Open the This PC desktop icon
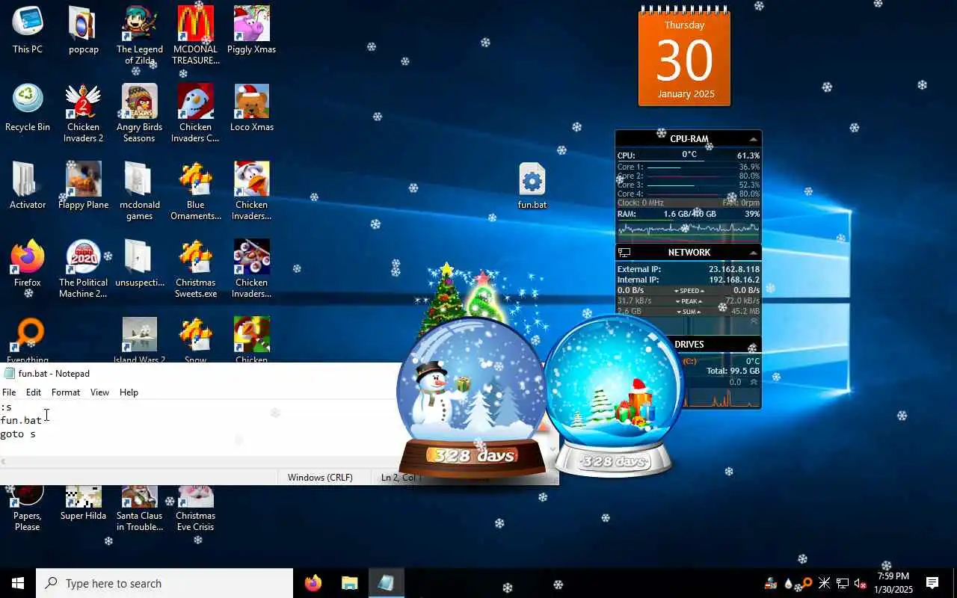 (28, 30)
